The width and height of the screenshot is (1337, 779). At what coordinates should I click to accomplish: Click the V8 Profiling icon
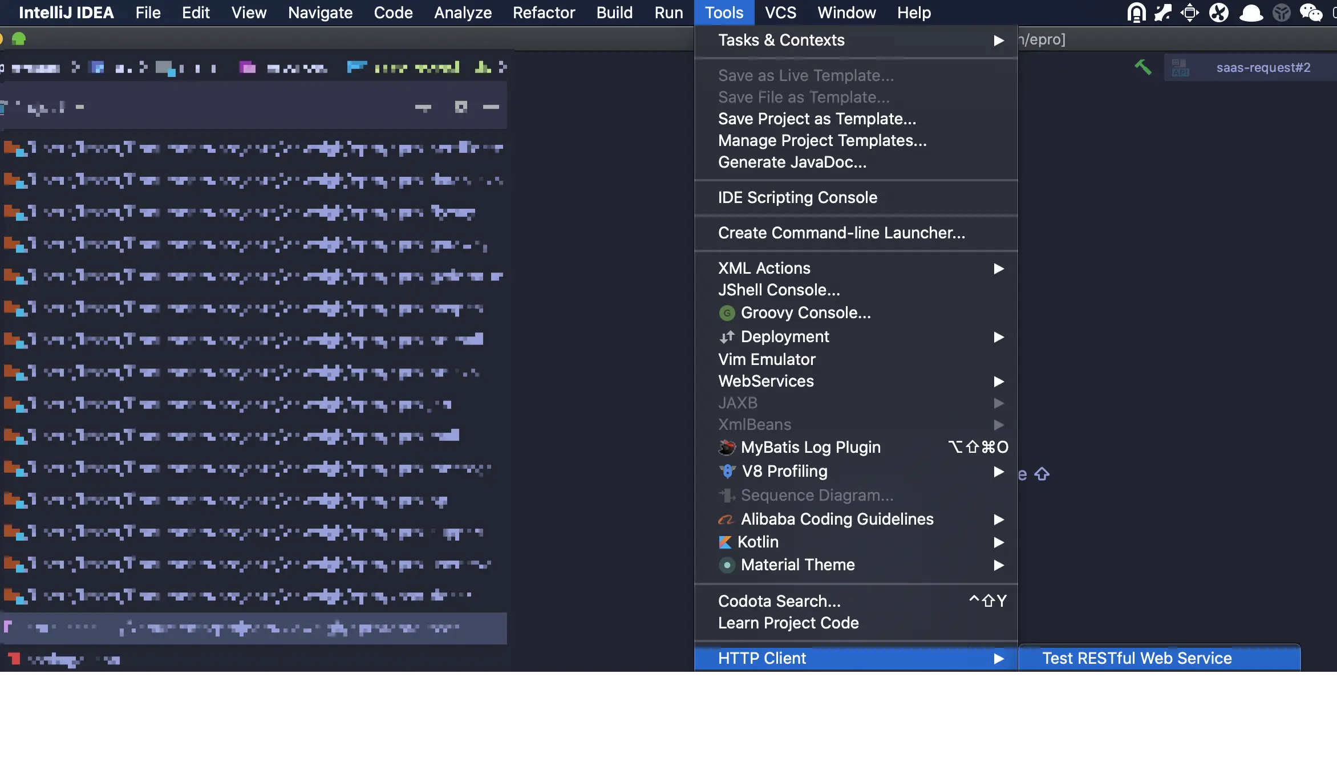click(x=727, y=472)
